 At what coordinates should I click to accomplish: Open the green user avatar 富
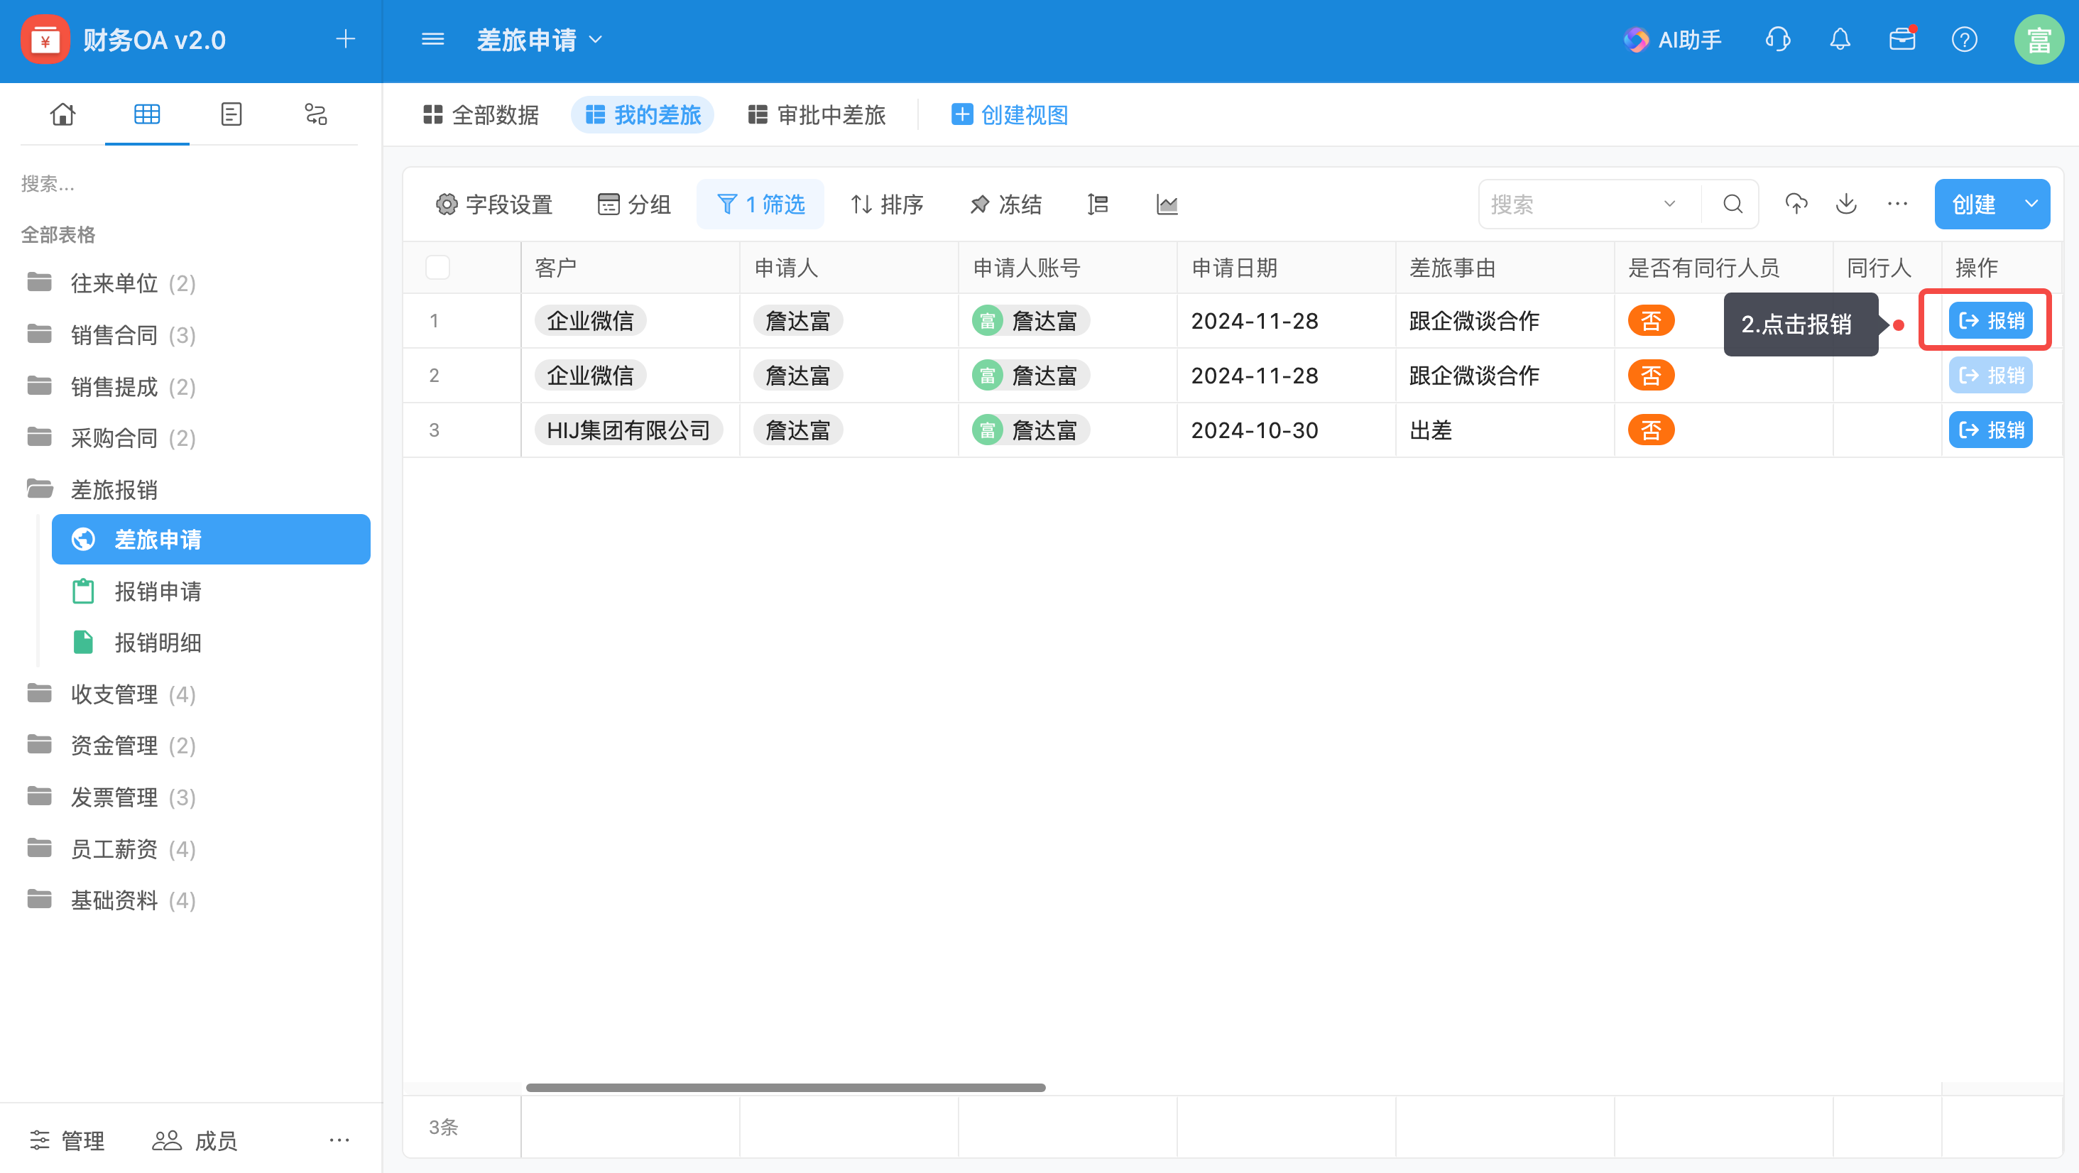(x=2039, y=40)
